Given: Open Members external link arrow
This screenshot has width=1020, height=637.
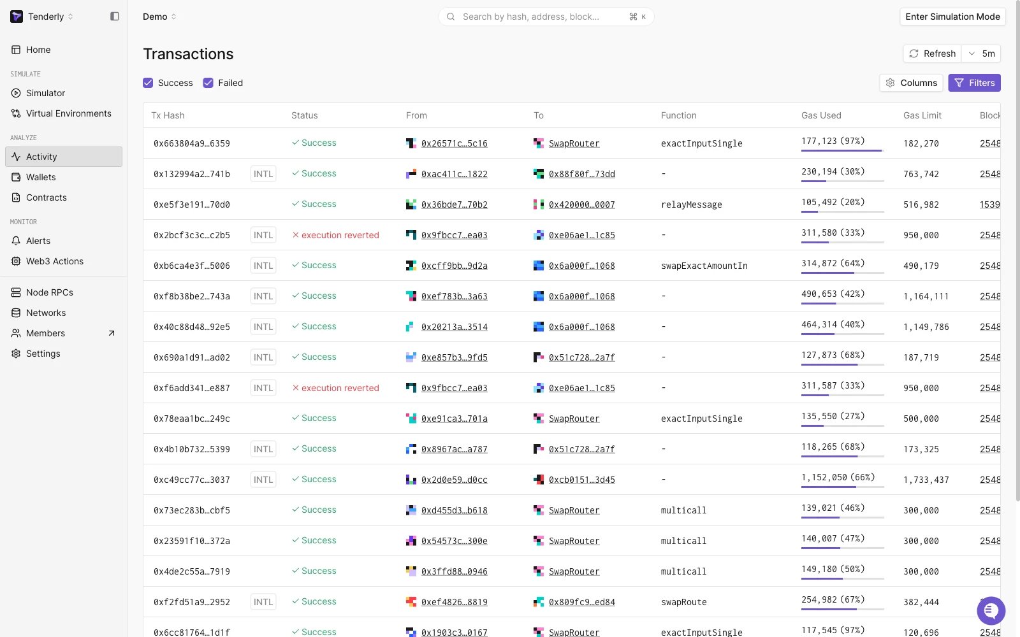Looking at the screenshot, I should pos(112,333).
